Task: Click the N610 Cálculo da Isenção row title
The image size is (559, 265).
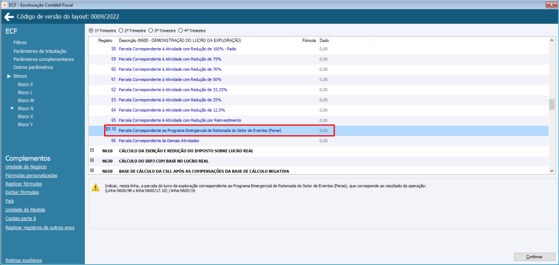Action: [x=186, y=151]
